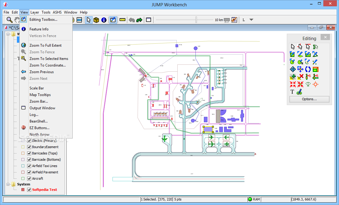Screen dimensions: 339x205
Task: Select the Text T tool in Editing panel
Action: [292, 92]
